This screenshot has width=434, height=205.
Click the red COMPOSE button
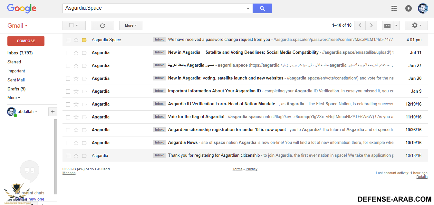click(x=26, y=41)
